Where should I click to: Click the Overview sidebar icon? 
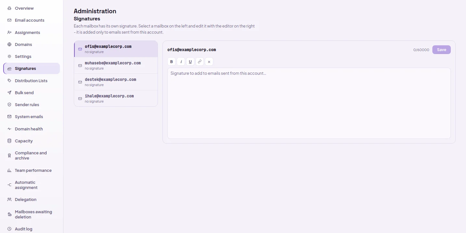(9, 8)
